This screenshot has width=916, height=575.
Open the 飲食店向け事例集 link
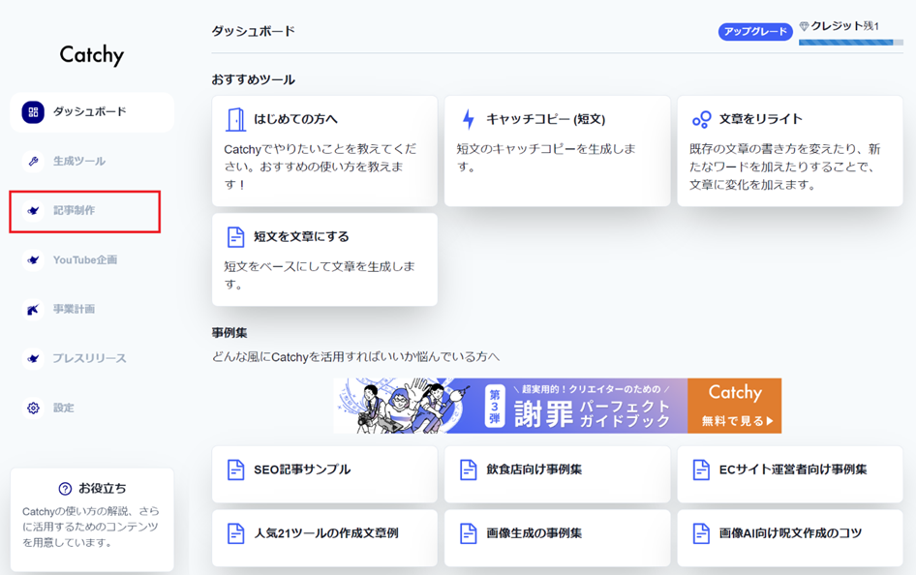pyautogui.click(x=558, y=474)
